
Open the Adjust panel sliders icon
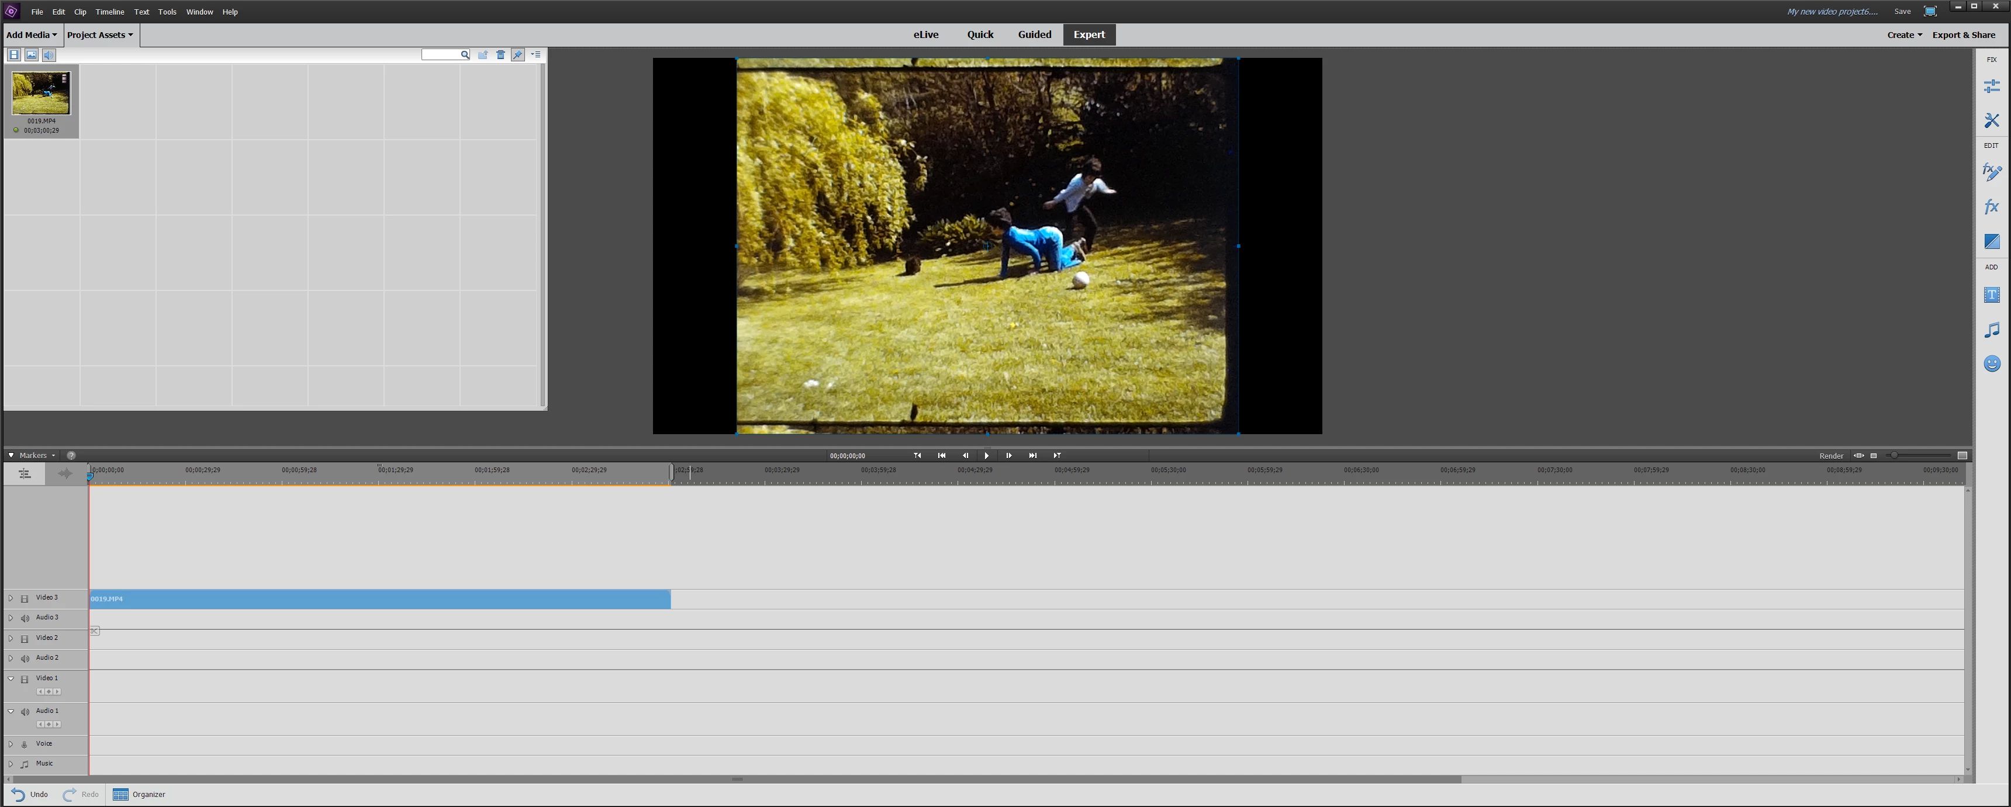pyautogui.click(x=1992, y=86)
